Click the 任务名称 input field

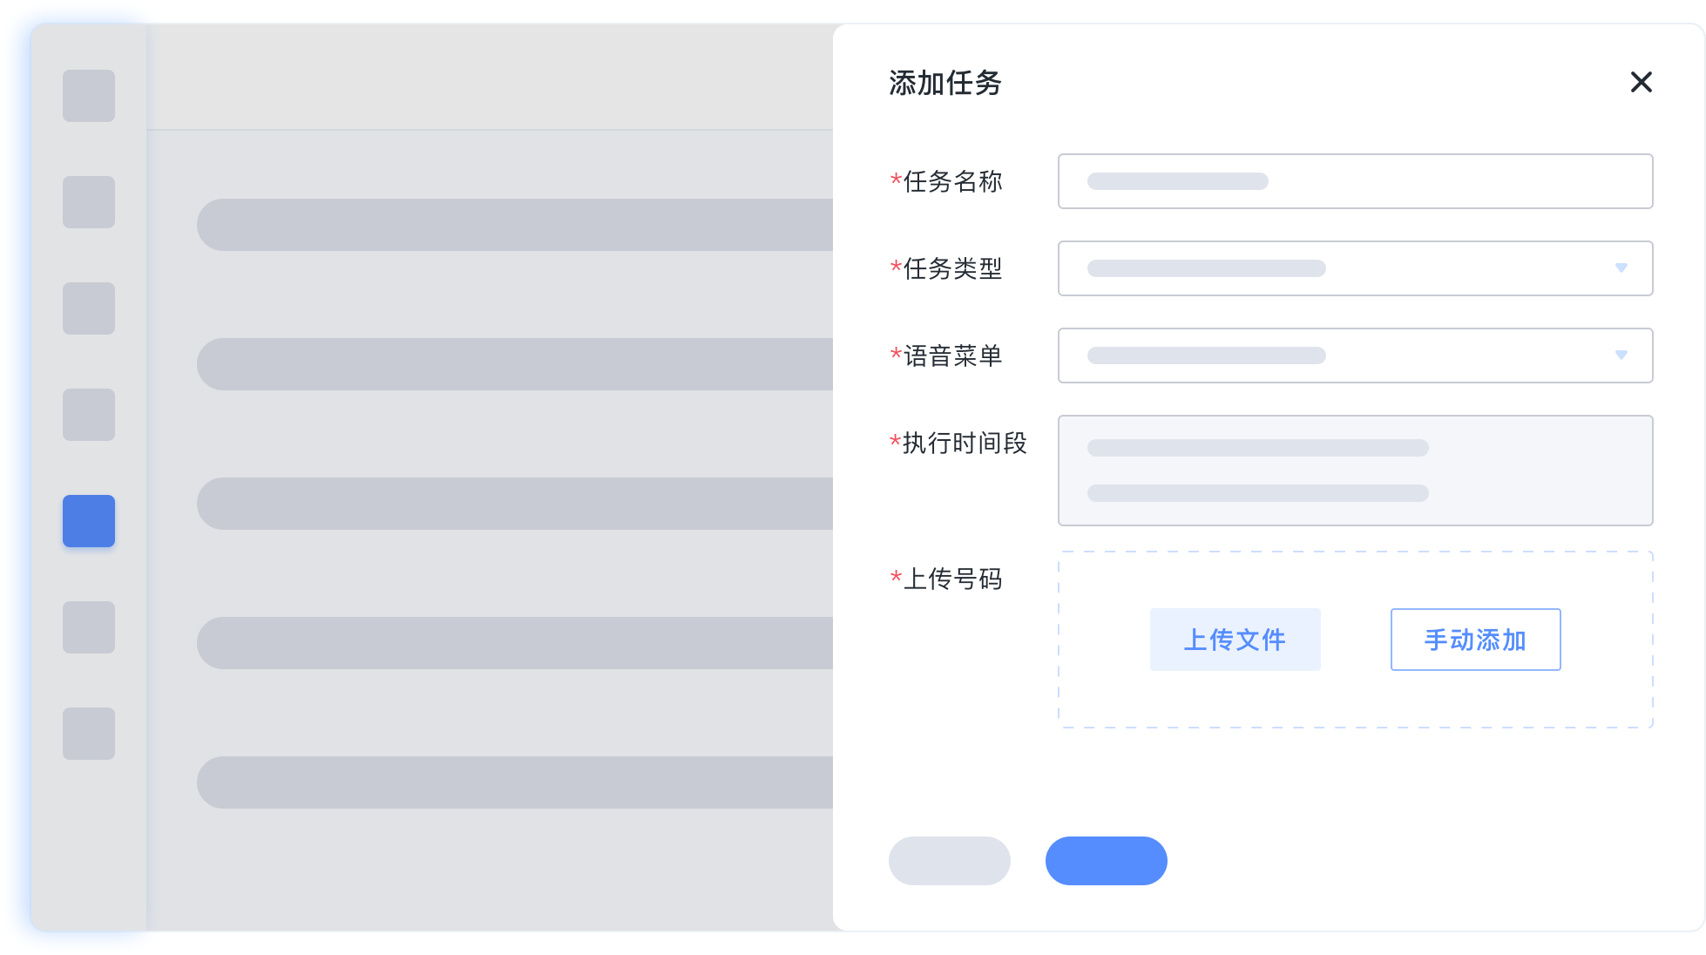click(x=1355, y=181)
